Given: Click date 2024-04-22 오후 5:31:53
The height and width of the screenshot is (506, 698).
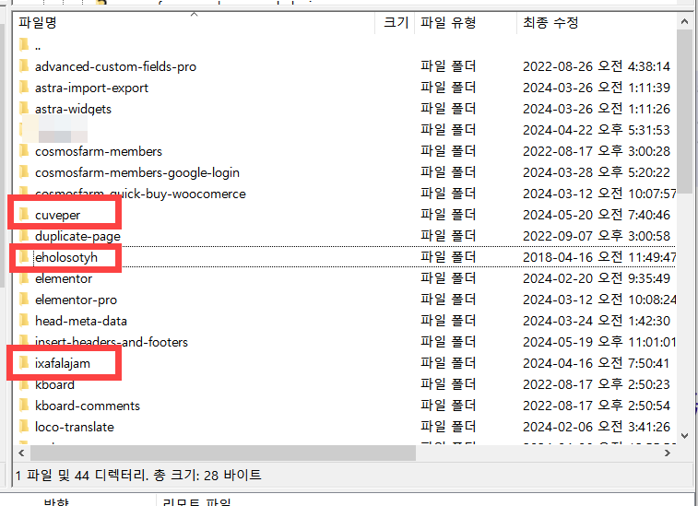Looking at the screenshot, I should coord(596,130).
